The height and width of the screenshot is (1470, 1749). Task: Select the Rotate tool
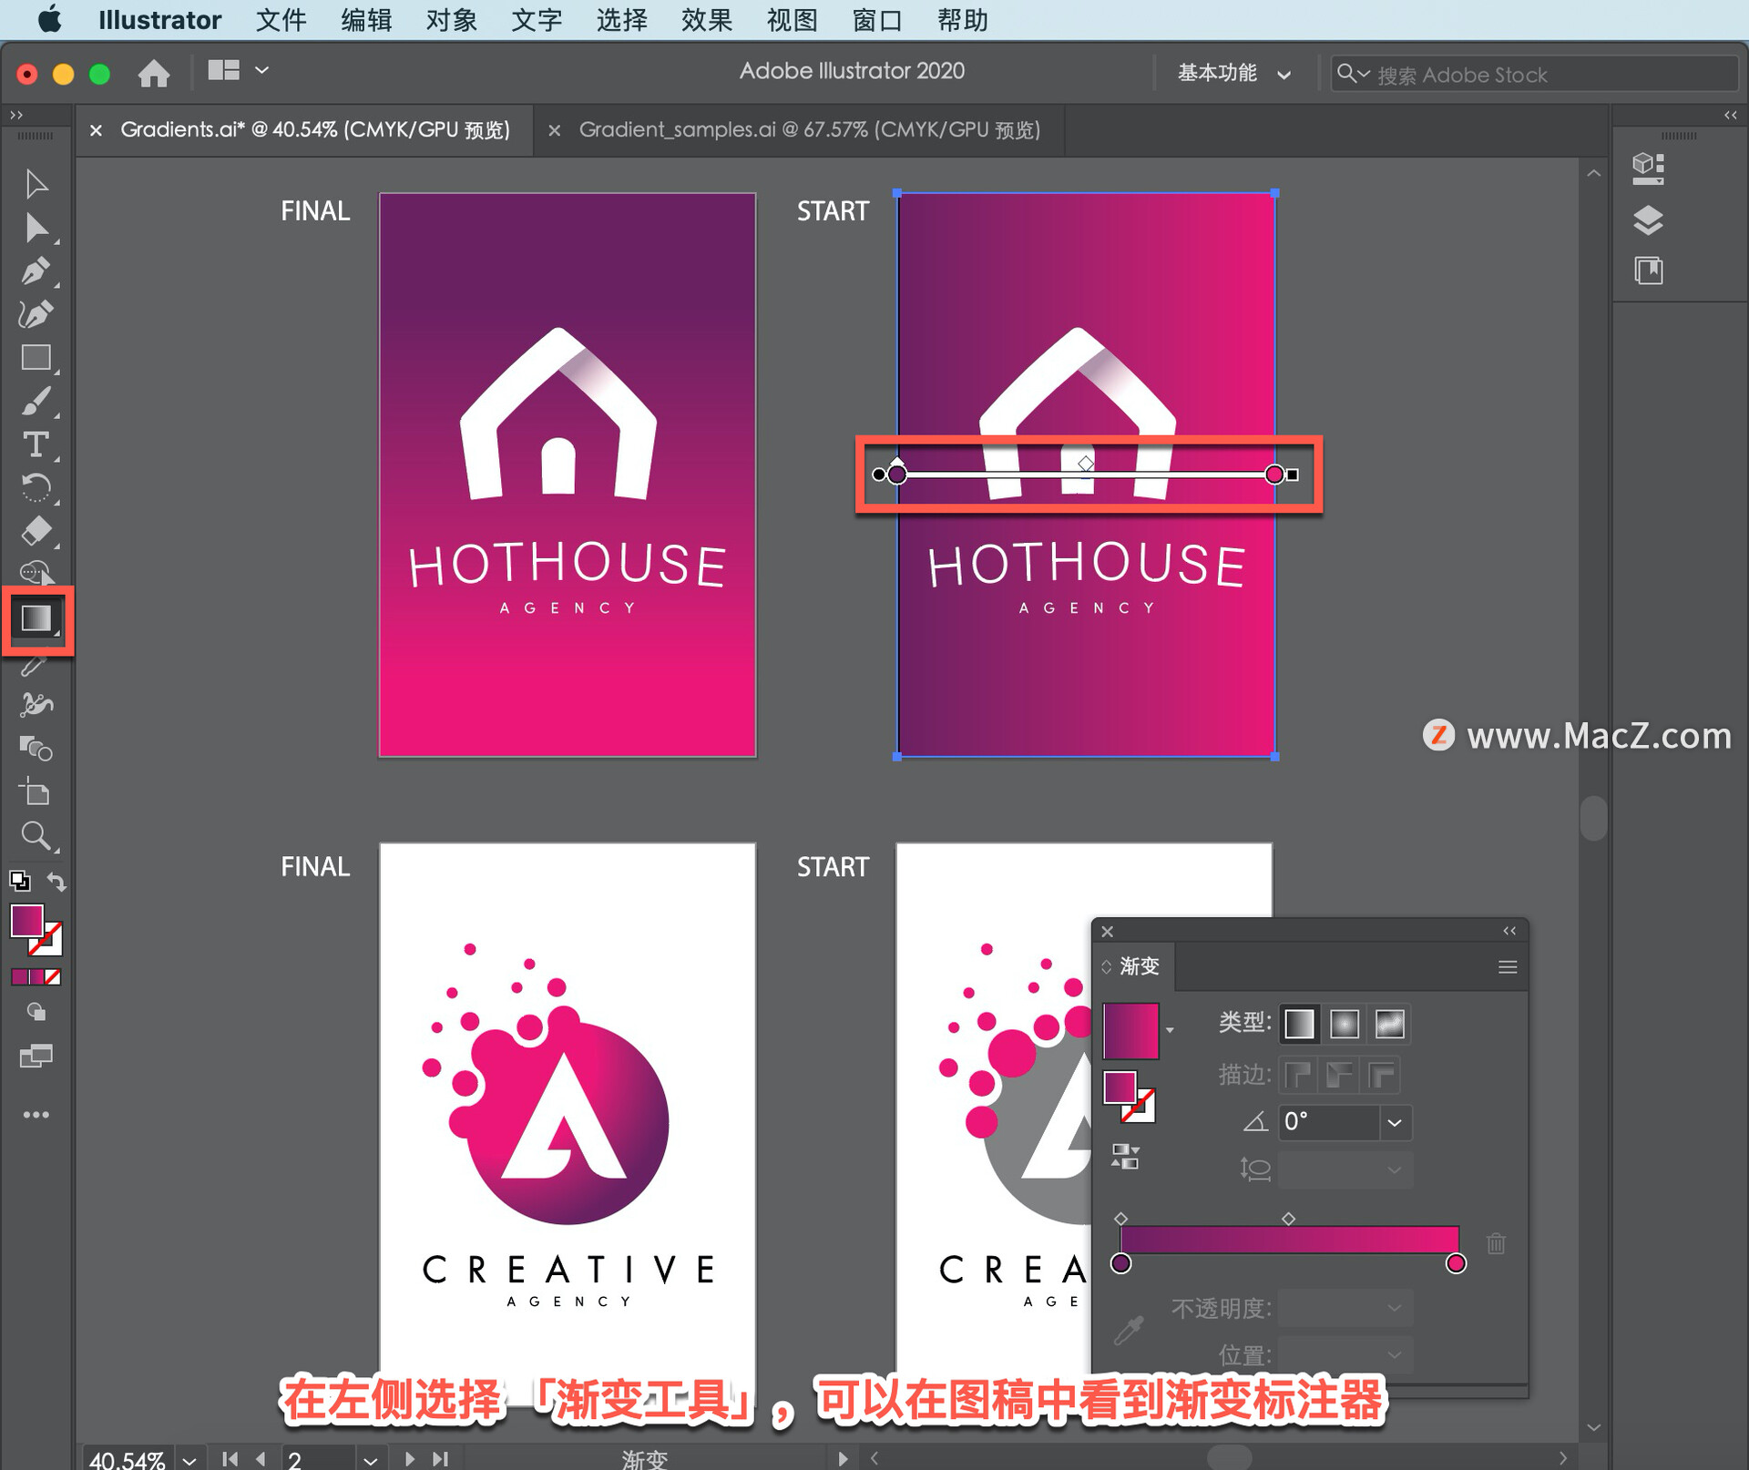tap(36, 488)
